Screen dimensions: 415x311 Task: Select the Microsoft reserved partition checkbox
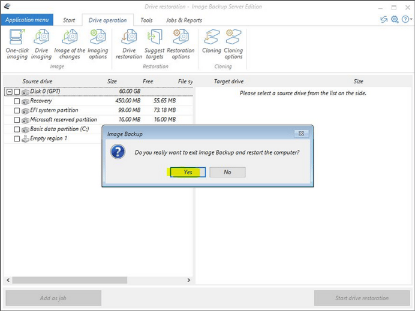(17, 120)
